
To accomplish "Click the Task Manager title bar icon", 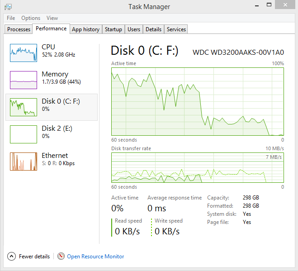I will pos(8,6).
